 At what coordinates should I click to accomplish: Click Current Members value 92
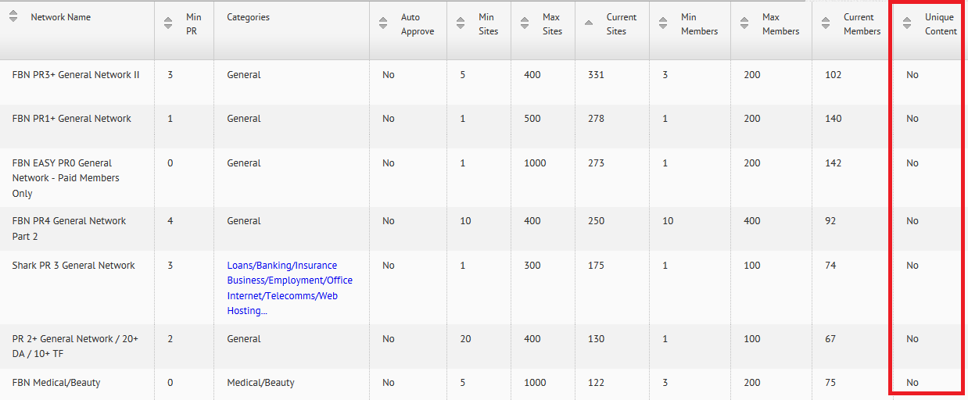tap(830, 221)
